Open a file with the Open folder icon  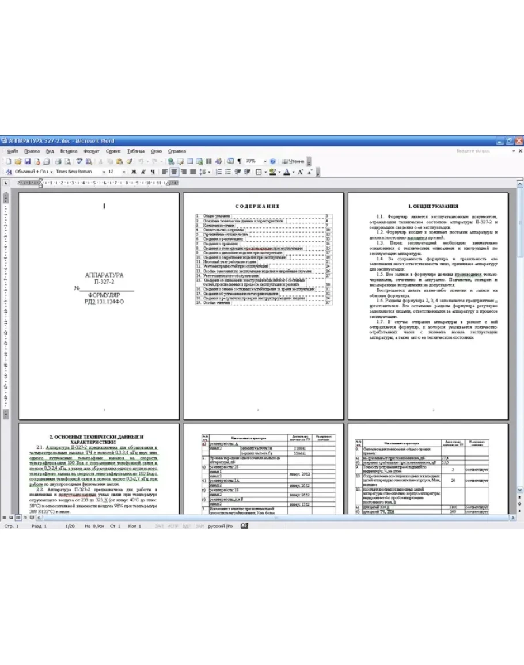18,161
